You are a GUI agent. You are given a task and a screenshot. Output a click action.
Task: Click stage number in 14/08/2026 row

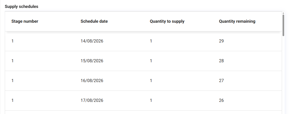pyautogui.click(x=12, y=41)
